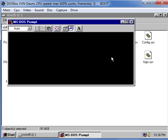Maximize the MS-DOS Prompt window
Image resolution: width=168 pixels, height=140 pixels.
127,22
